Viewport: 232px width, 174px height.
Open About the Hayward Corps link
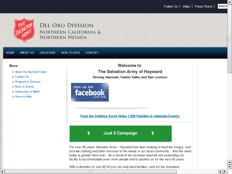[31, 72]
